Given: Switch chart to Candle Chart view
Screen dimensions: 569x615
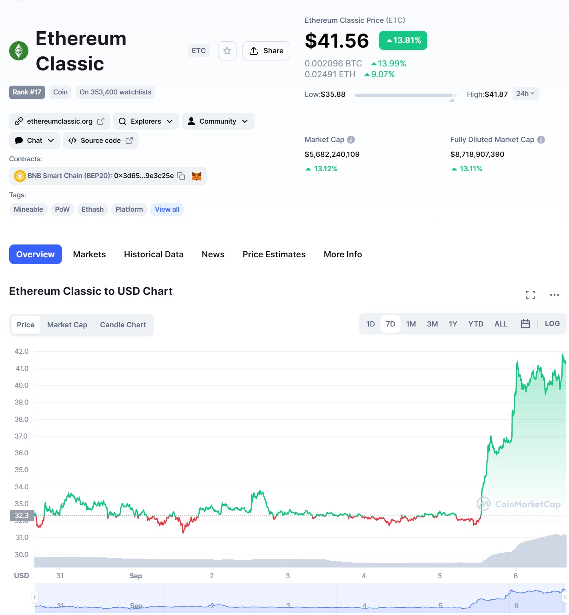Looking at the screenshot, I should 123,325.
